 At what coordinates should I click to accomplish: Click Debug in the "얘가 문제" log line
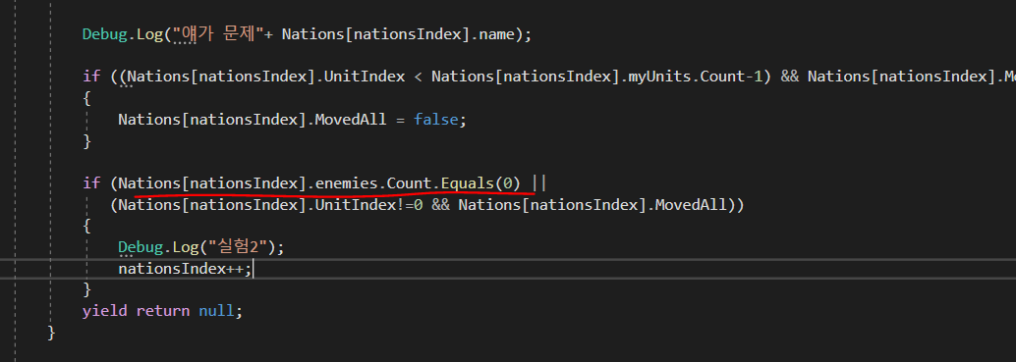(x=104, y=34)
